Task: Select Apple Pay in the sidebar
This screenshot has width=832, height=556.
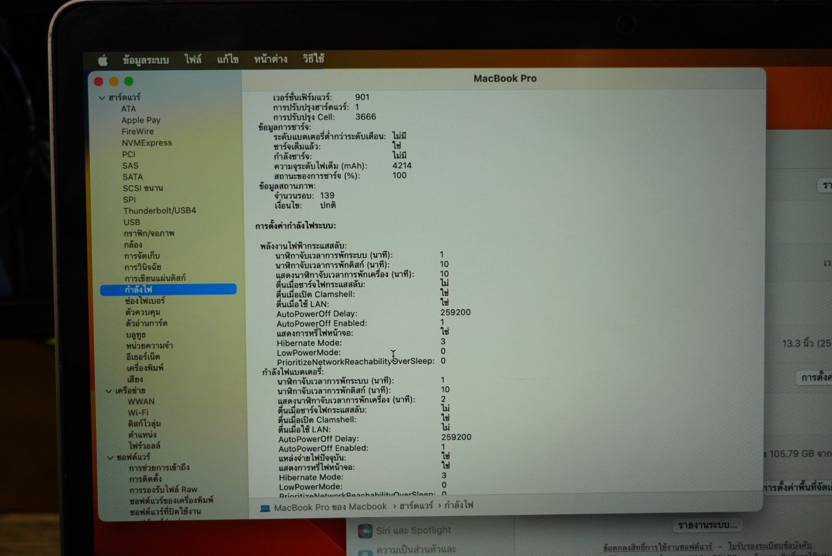Action: [x=141, y=120]
